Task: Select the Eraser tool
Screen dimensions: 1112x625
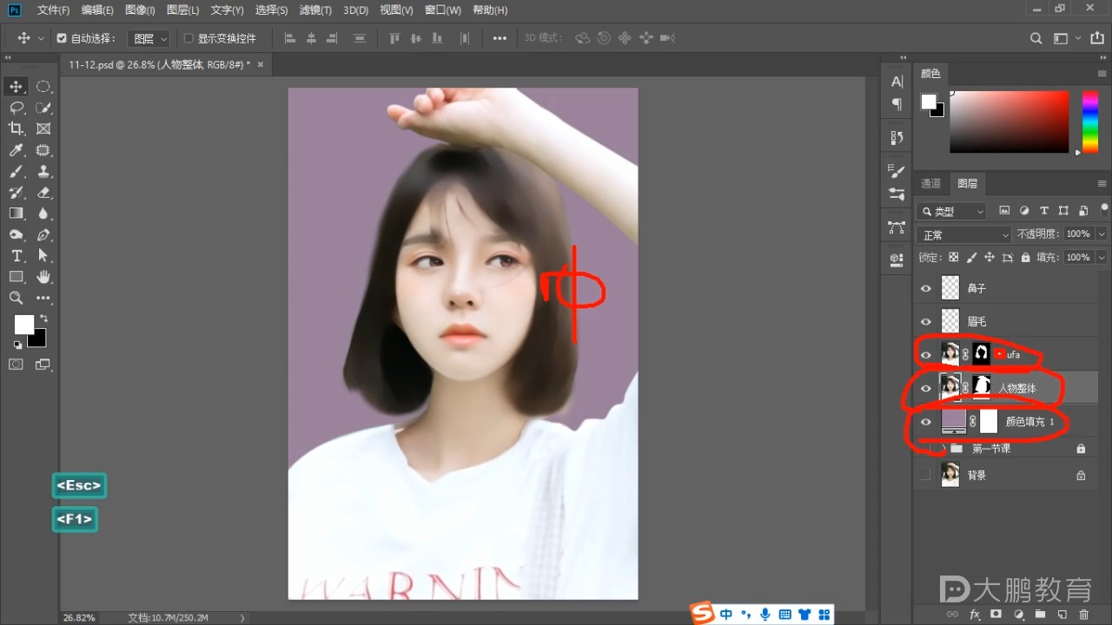Action: 43,192
